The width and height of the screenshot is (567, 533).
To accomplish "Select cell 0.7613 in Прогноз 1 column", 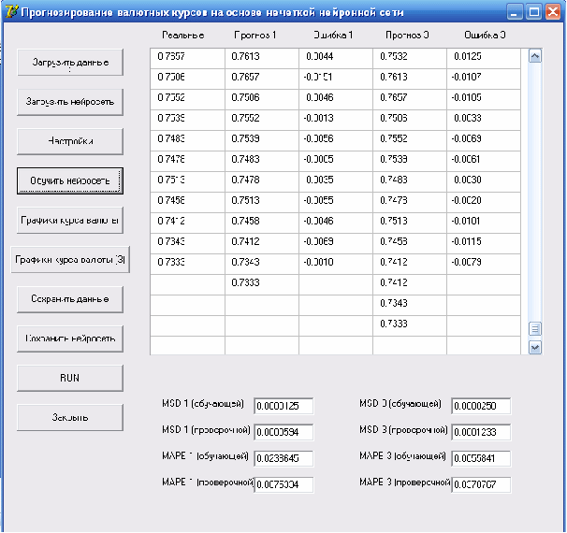I will (262, 58).
